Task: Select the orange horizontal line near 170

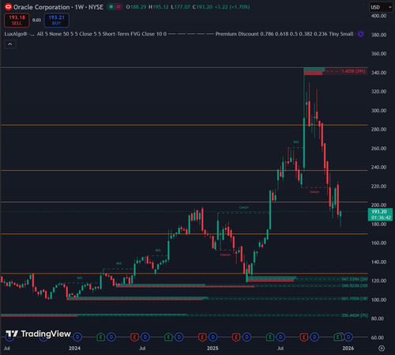Action: (184, 234)
